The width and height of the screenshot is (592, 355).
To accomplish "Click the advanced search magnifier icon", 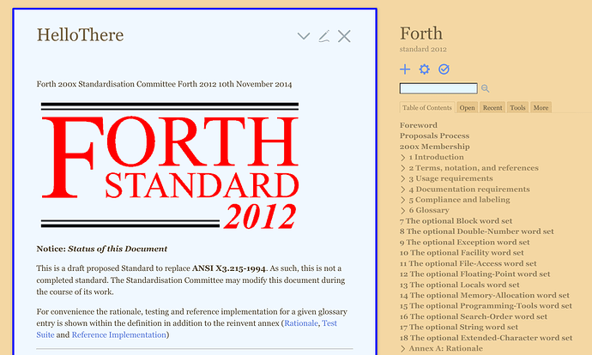I will (485, 88).
